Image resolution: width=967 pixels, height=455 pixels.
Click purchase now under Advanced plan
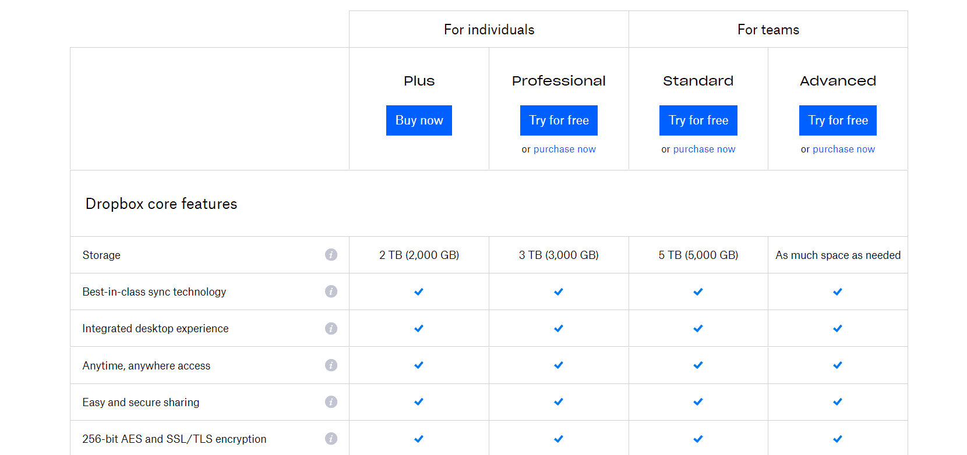point(844,149)
